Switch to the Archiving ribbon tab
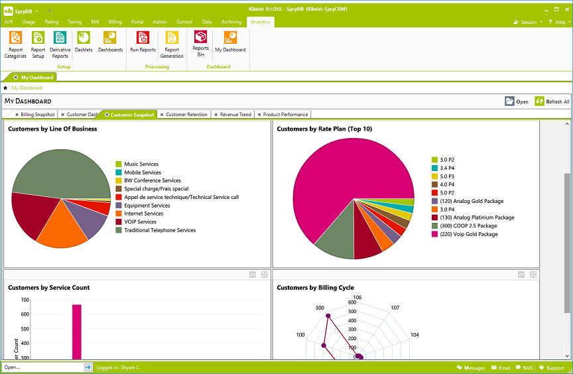This screenshot has height=374, width=573. coord(231,22)
